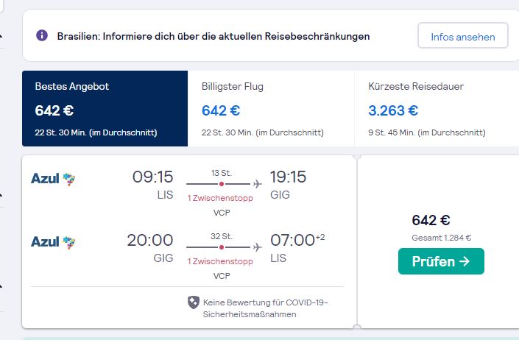The width and height of the screenshot is (519, 340).
Task: Click plane icon on 13 St. flight
Action: click(x=257, y=184)
